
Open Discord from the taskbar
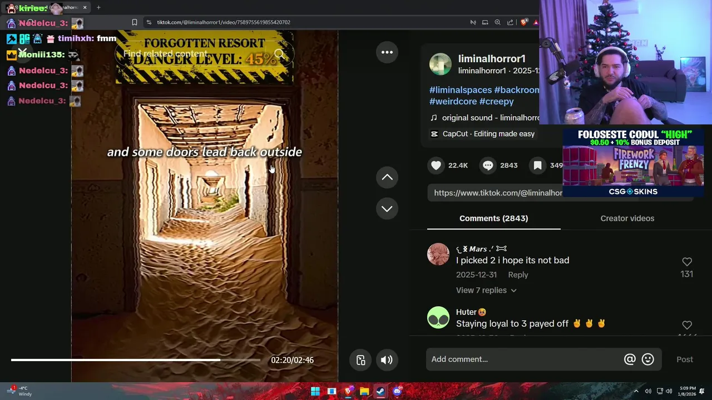pyautogui.click(x=397, y=391)
